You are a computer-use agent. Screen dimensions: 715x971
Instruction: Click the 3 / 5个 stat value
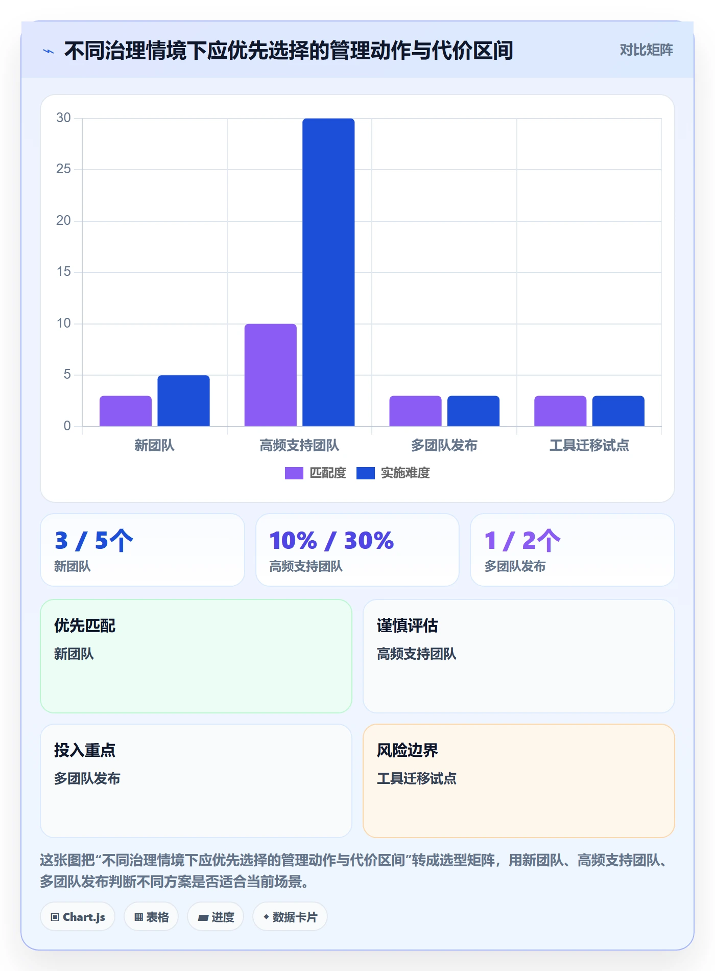click(x=94, y=541)
